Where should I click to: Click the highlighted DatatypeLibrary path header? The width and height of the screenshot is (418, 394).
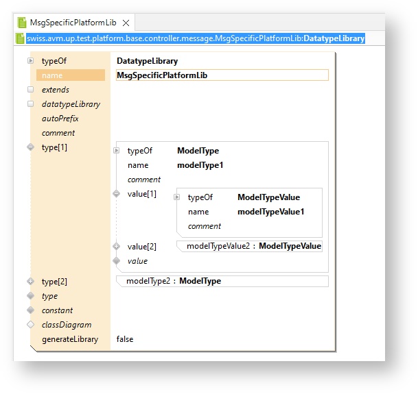coord(195,39)
